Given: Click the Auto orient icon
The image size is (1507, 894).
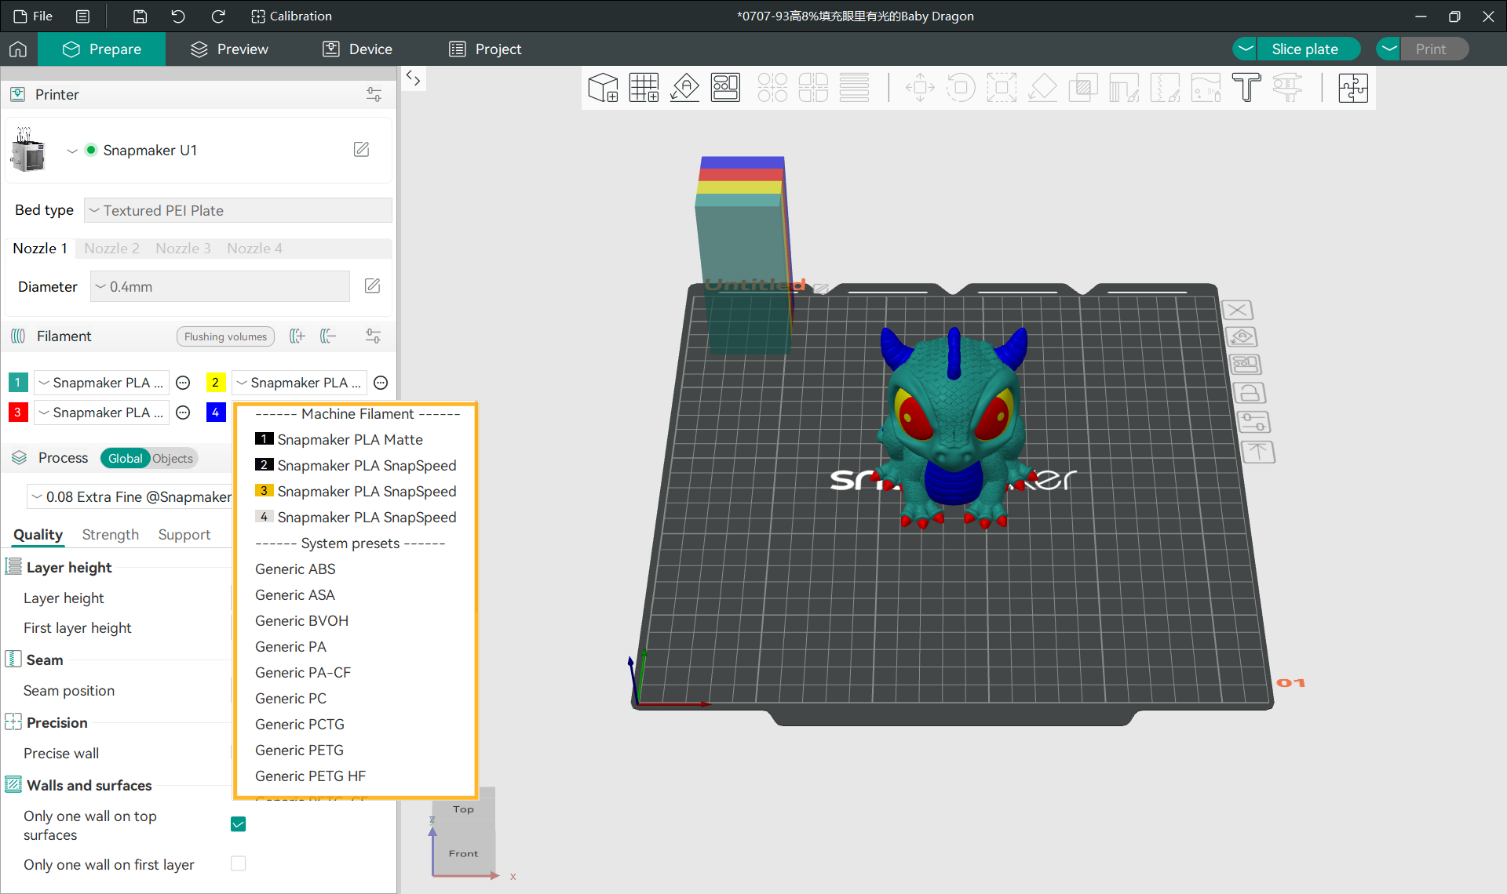Looking at the screenshot, I should pos(684,88).
